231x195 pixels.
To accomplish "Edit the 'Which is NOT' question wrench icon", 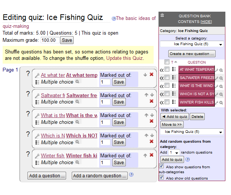I will pyautogui.click(x=37, y=136).
